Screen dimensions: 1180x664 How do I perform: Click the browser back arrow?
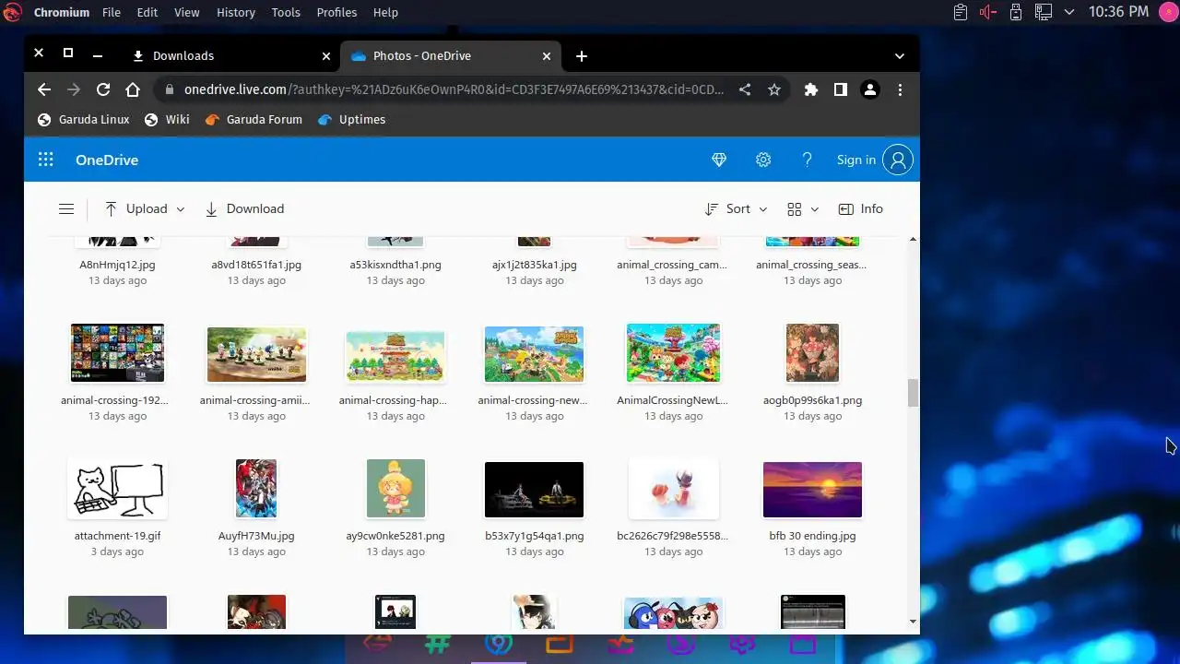click(x=44, y=89)
